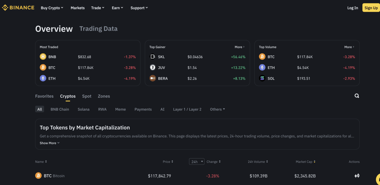380x185 pixels.
Task: Click JUV price $1.54 value
Action: pyautogui.click(x=192, y=67)
